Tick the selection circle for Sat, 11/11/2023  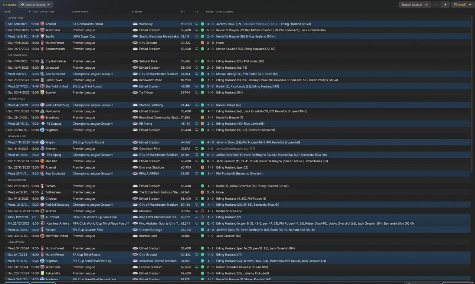point(6,161)
